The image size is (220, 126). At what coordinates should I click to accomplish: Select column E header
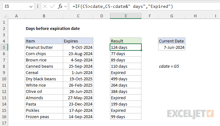(126, 16)
